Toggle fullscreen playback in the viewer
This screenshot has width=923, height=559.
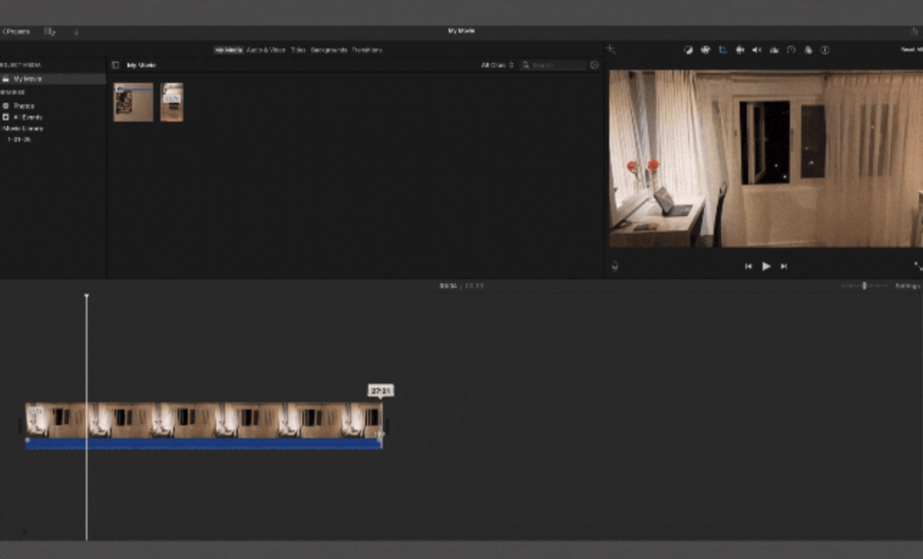pyautogui.click(x=917, y=266)
